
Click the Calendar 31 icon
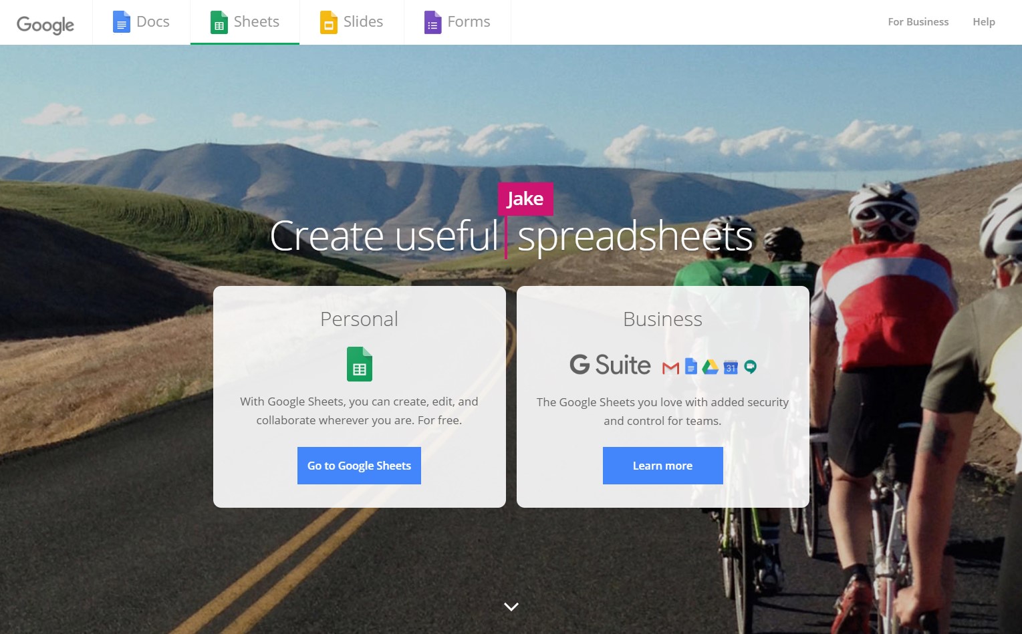pos(731,367)
